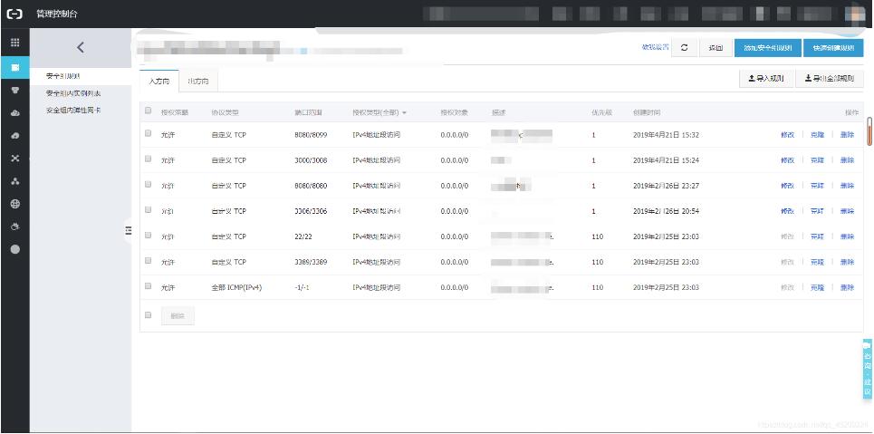The image size is (874, 434).
Task: Click the back arrow in sidebar
Action: point(81,47)
